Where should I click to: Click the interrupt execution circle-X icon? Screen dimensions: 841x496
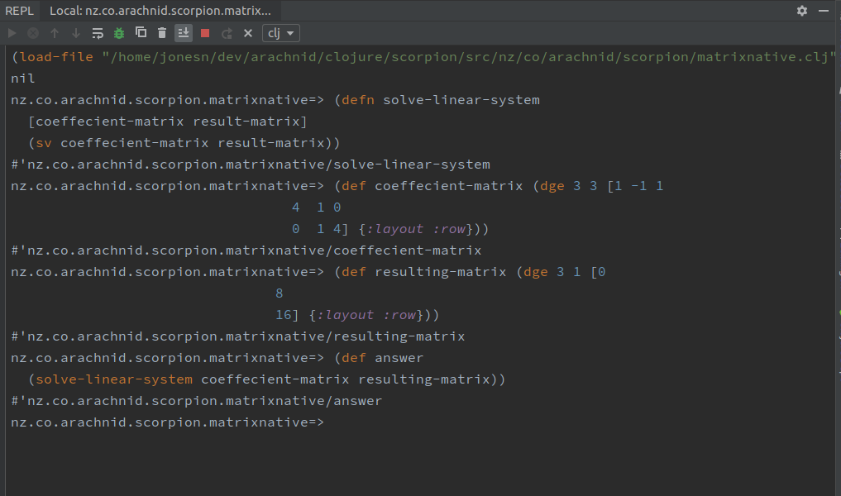[33, 33]
